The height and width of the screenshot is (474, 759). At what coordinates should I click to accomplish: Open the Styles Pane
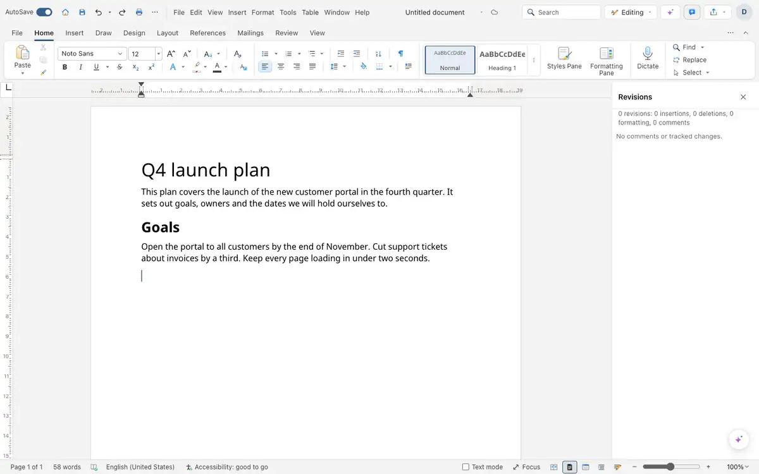point(564,58)
